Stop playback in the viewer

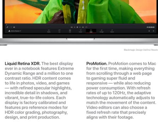(x=77, y=27)
